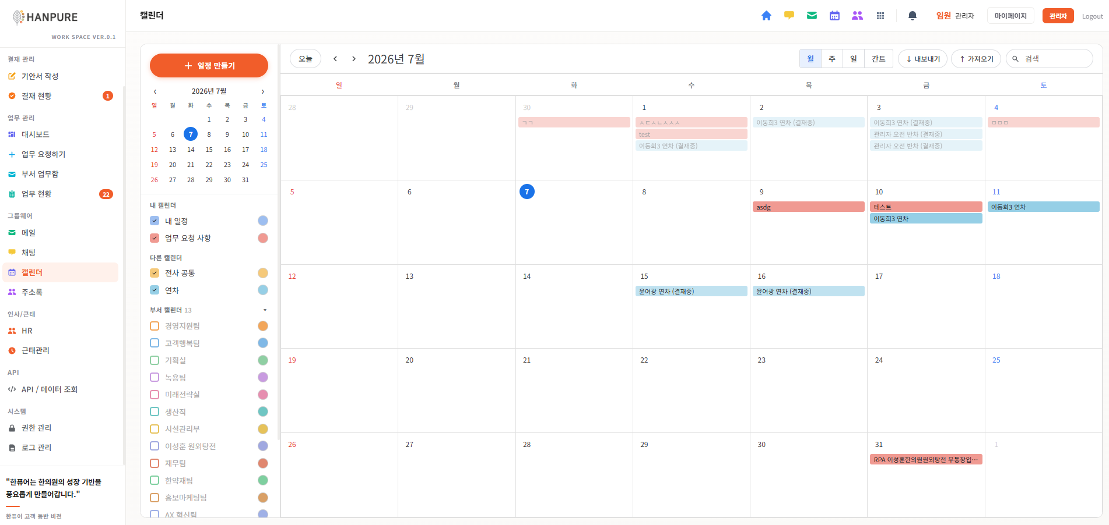This screenshot has height=525, width=1109.
Task: Uncheck the 내 일정 checkbox
Action: (x=155, y=221)
